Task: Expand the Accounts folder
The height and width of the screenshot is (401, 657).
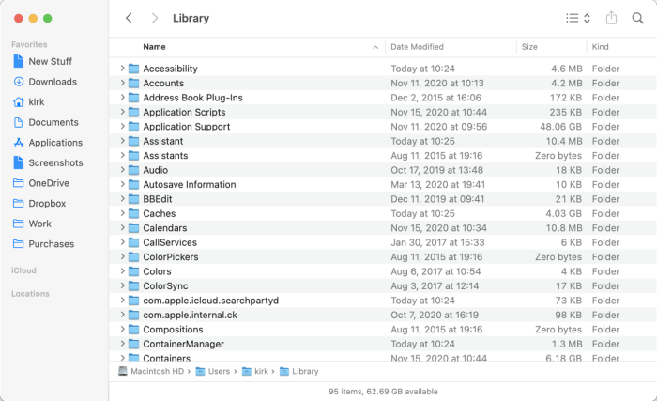Action: (122, 83)
